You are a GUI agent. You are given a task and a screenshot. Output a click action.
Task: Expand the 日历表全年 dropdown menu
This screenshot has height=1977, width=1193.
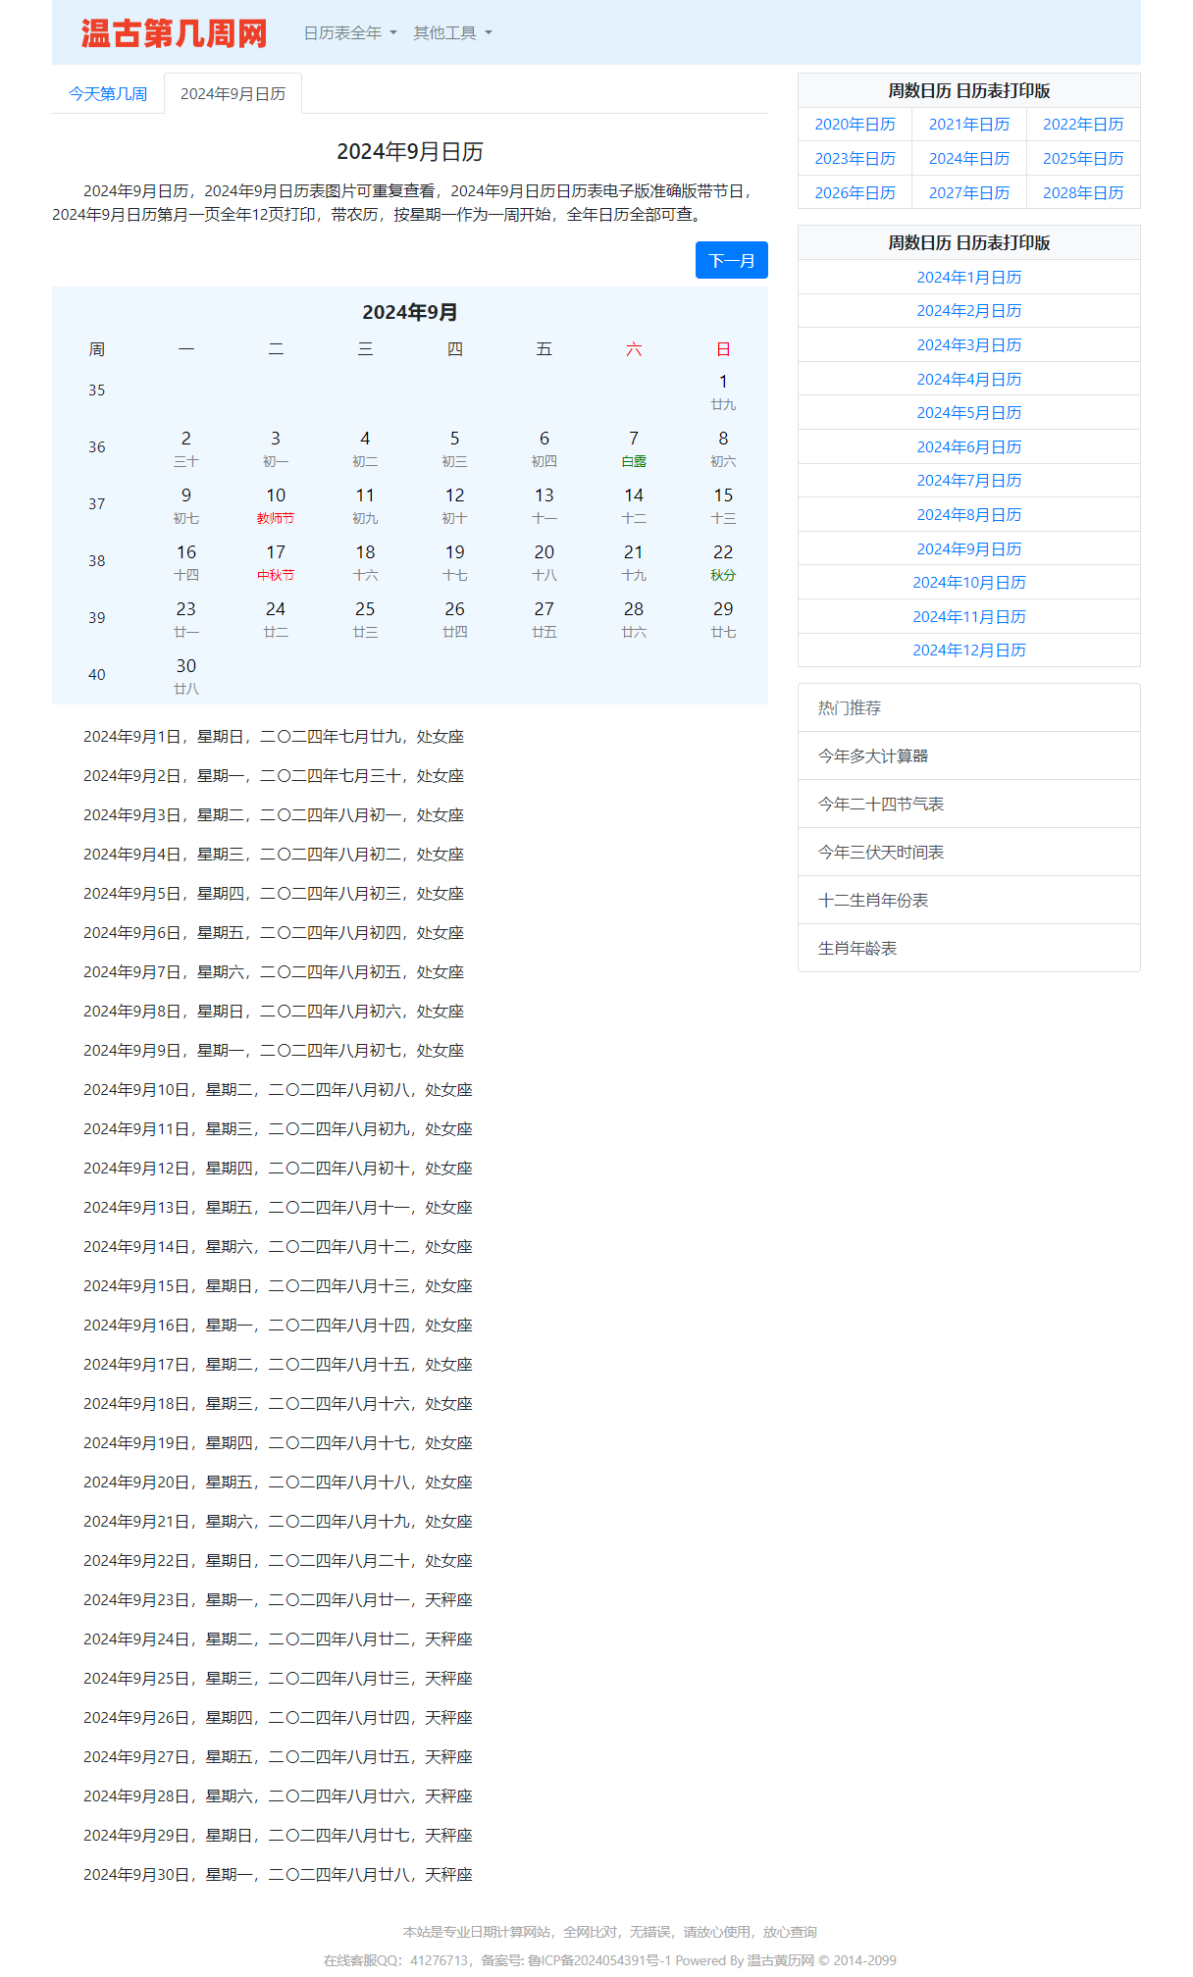[x=349, y=33]
